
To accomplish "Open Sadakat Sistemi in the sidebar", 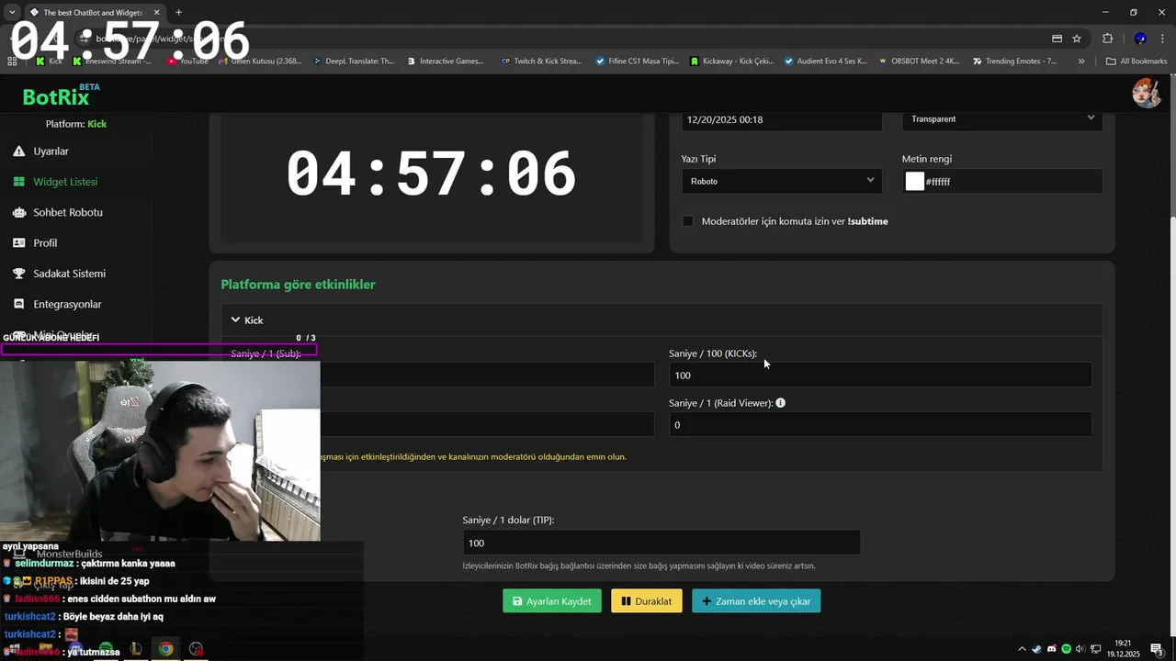I will 69,274.
